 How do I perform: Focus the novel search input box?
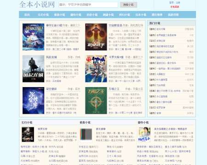[88, 5]
